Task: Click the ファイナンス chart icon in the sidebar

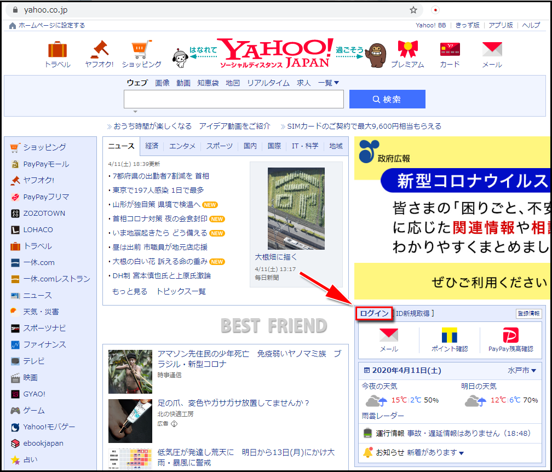Action: (x=15, y=345)
